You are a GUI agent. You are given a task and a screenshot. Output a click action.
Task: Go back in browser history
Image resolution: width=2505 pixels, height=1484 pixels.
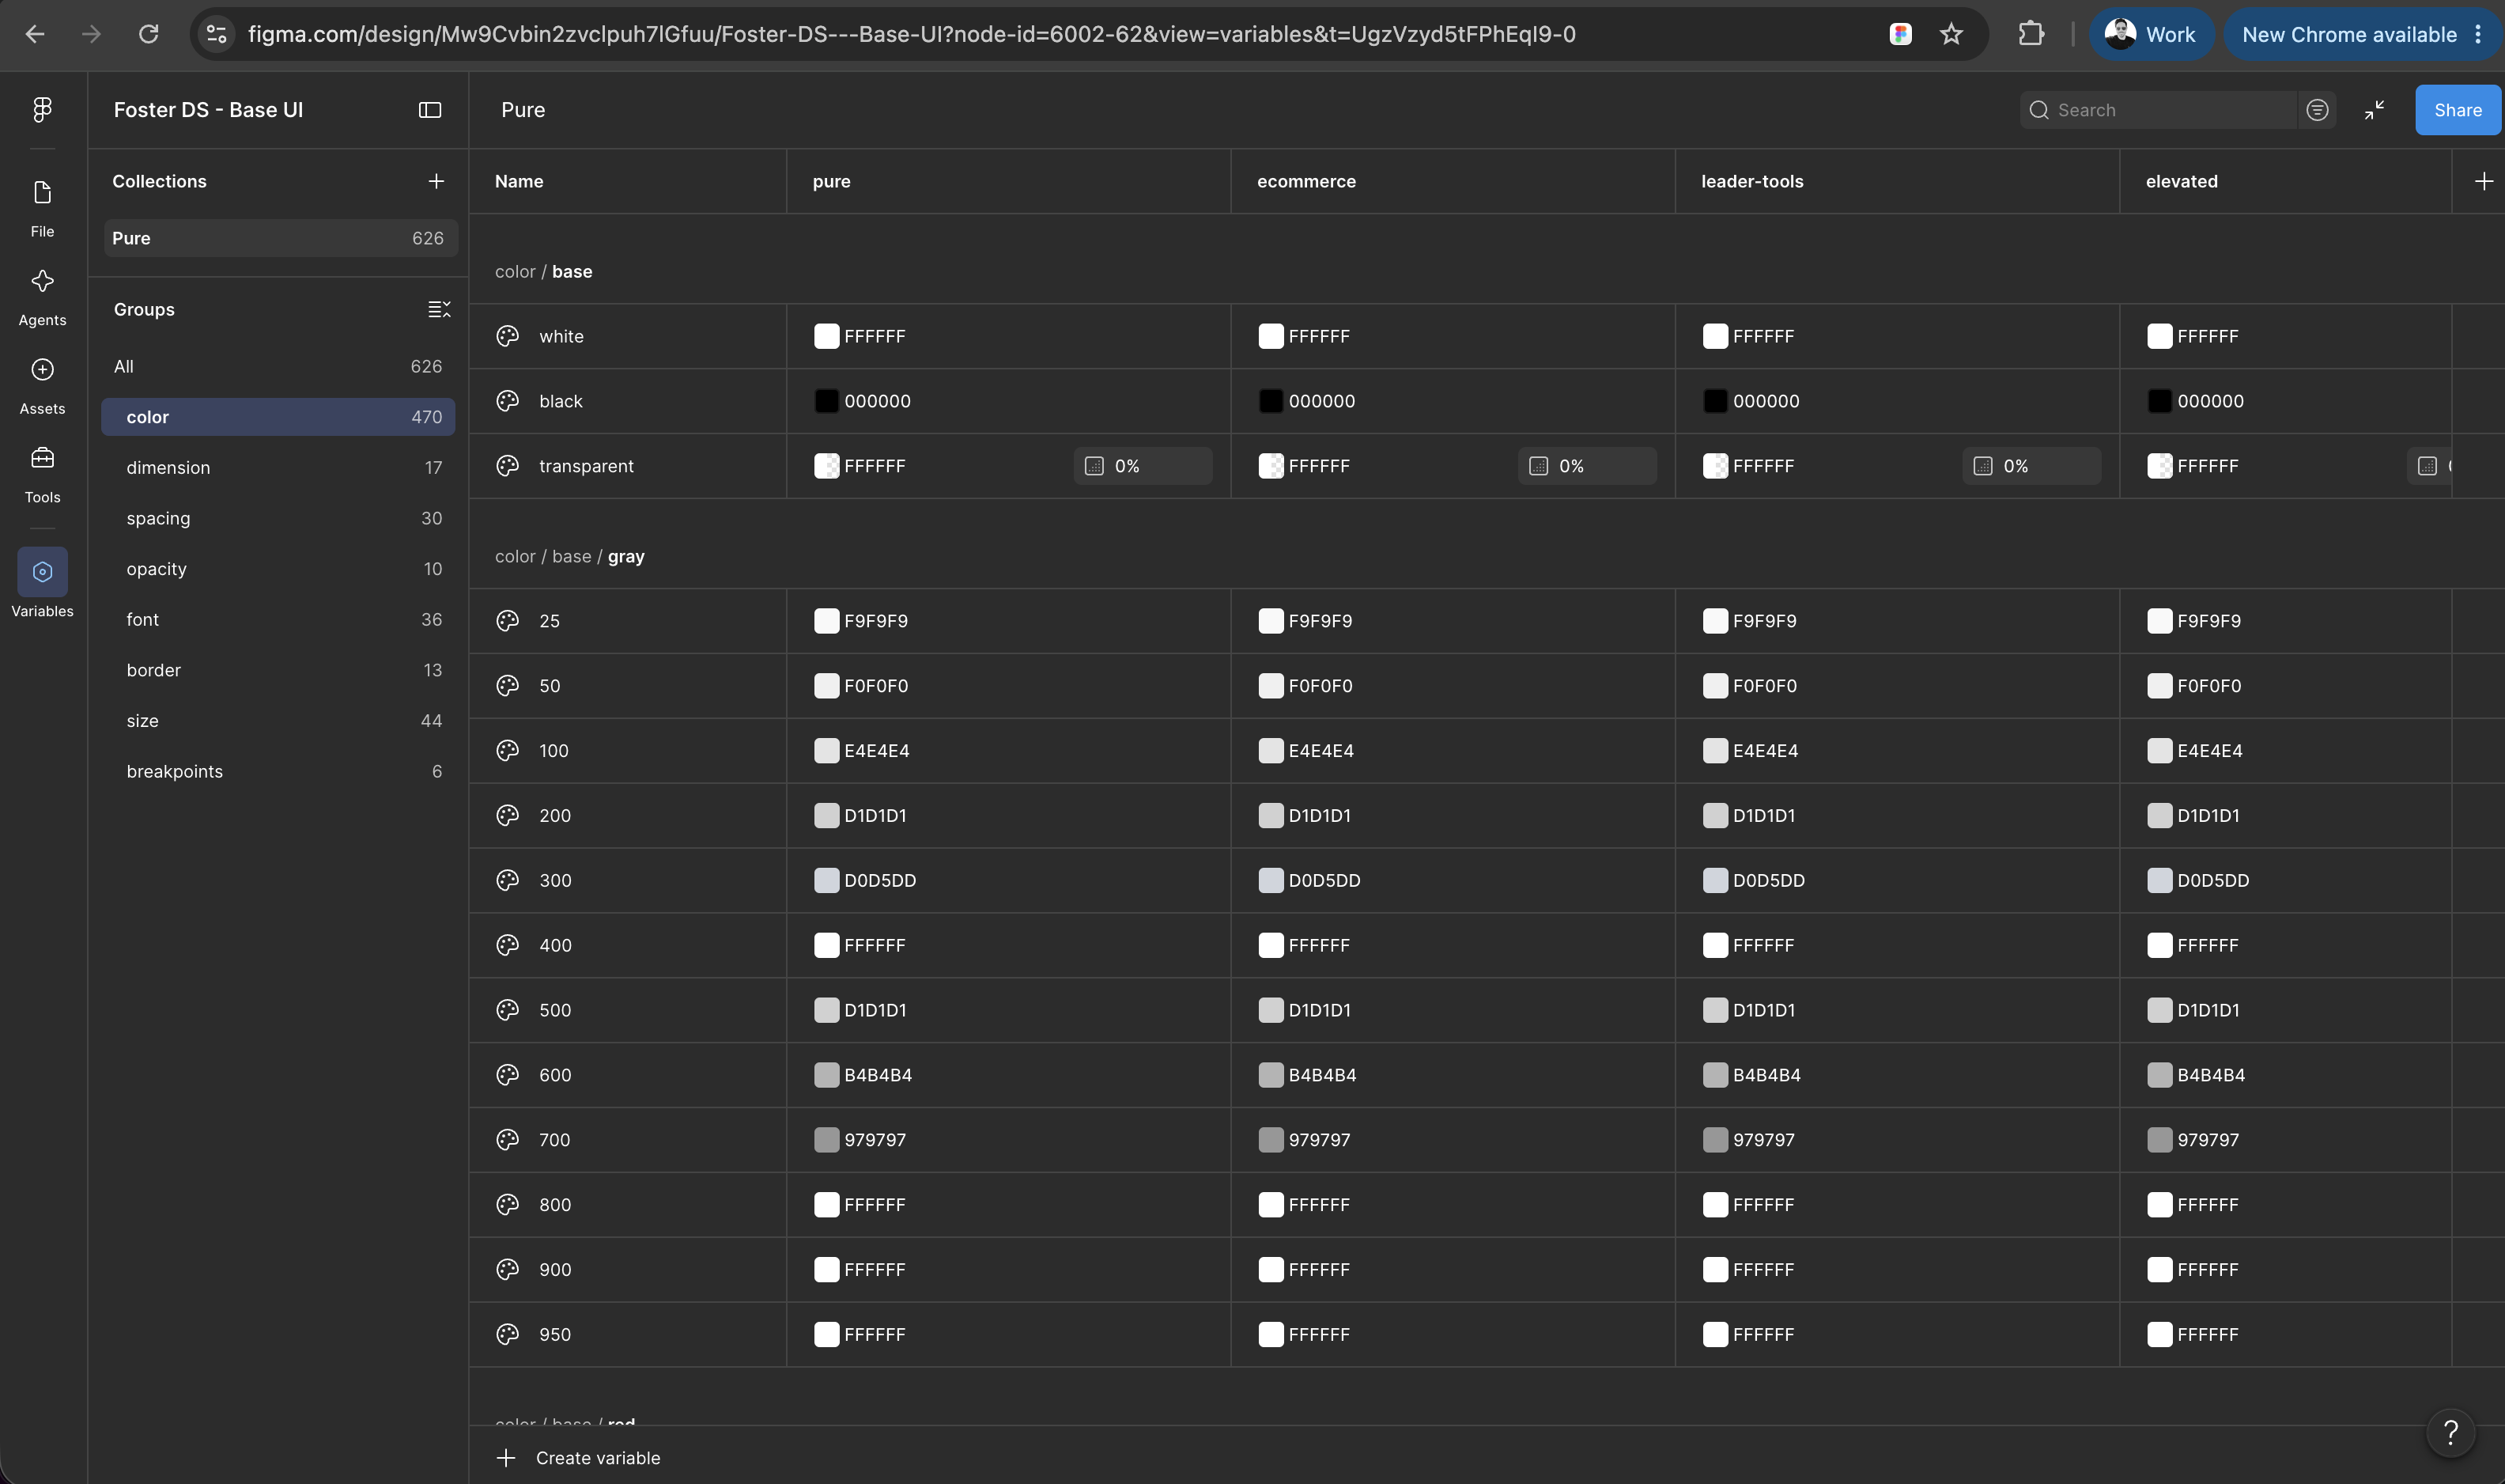35,34
